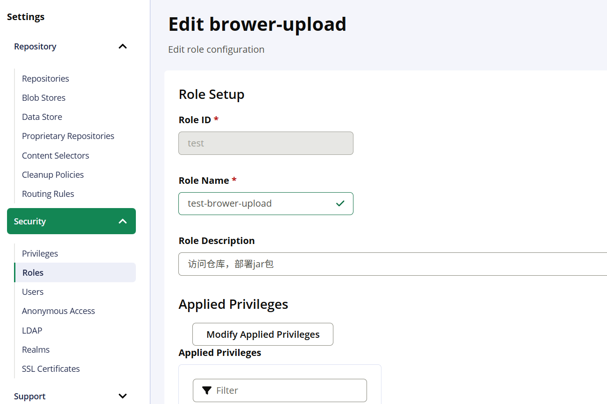
Task: Click the Modify Applied Privileges button
Action: tap(263, 334)
